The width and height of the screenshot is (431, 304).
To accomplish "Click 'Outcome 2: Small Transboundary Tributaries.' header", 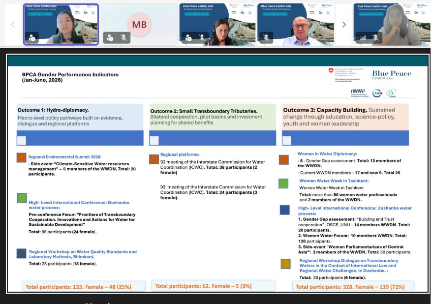I will click(213, 117).
